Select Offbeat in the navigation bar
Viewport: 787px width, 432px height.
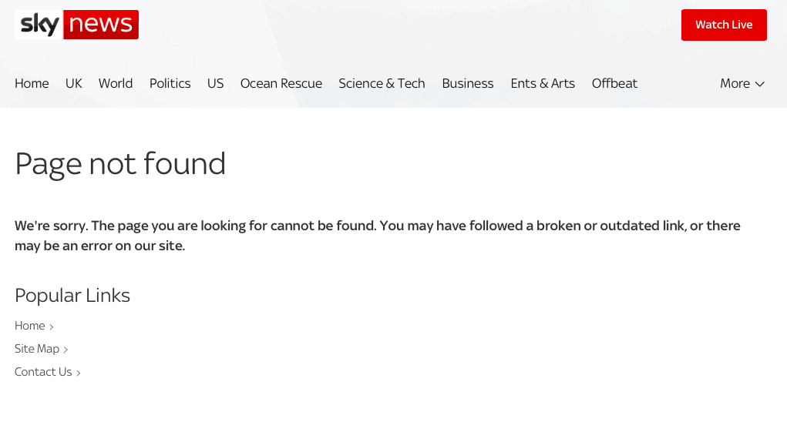pos(614,83)
